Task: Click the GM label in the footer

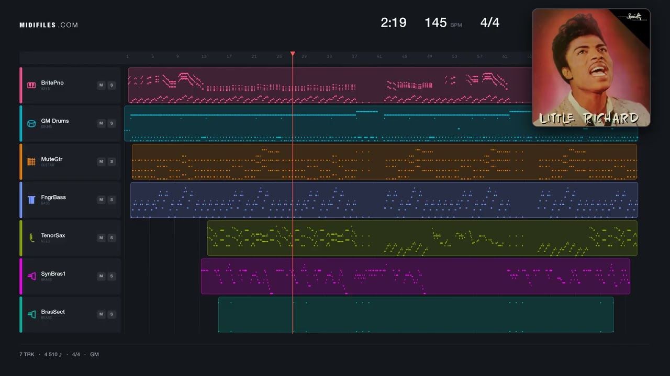Action: click(x=94, y=354)
